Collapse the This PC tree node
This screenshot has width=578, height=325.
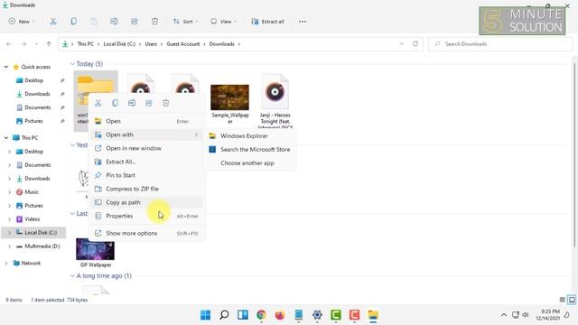point(6,138)
